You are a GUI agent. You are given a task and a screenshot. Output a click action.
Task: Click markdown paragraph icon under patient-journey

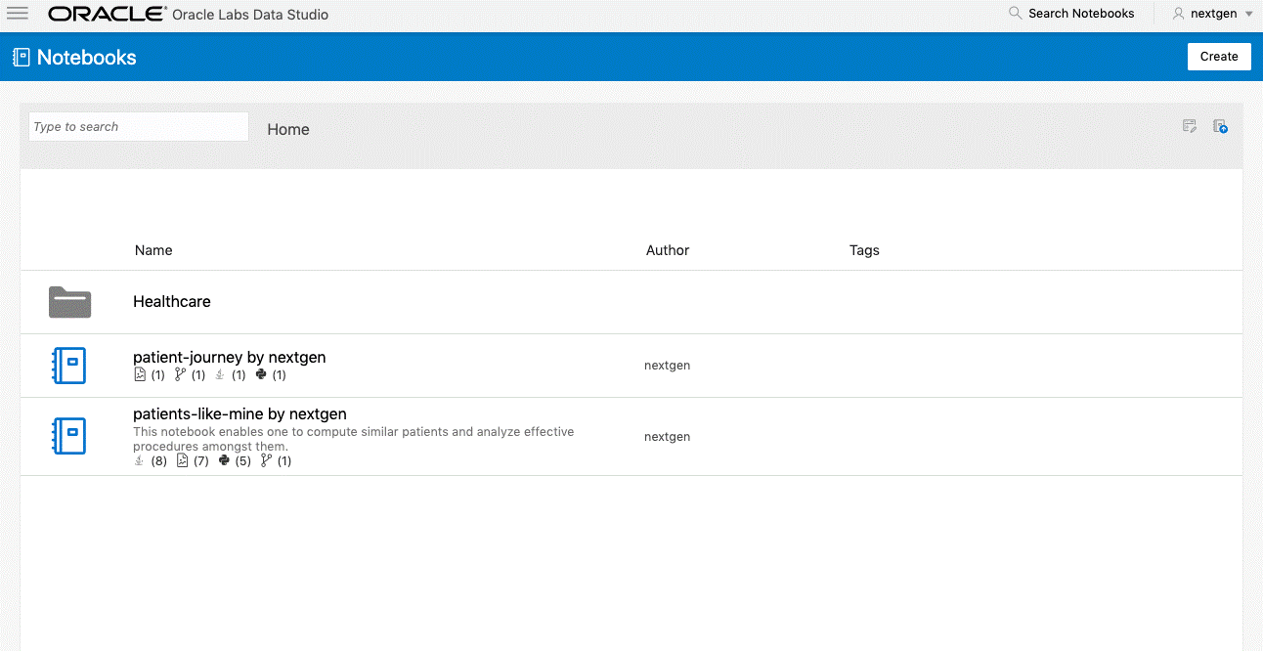point(140,374)
